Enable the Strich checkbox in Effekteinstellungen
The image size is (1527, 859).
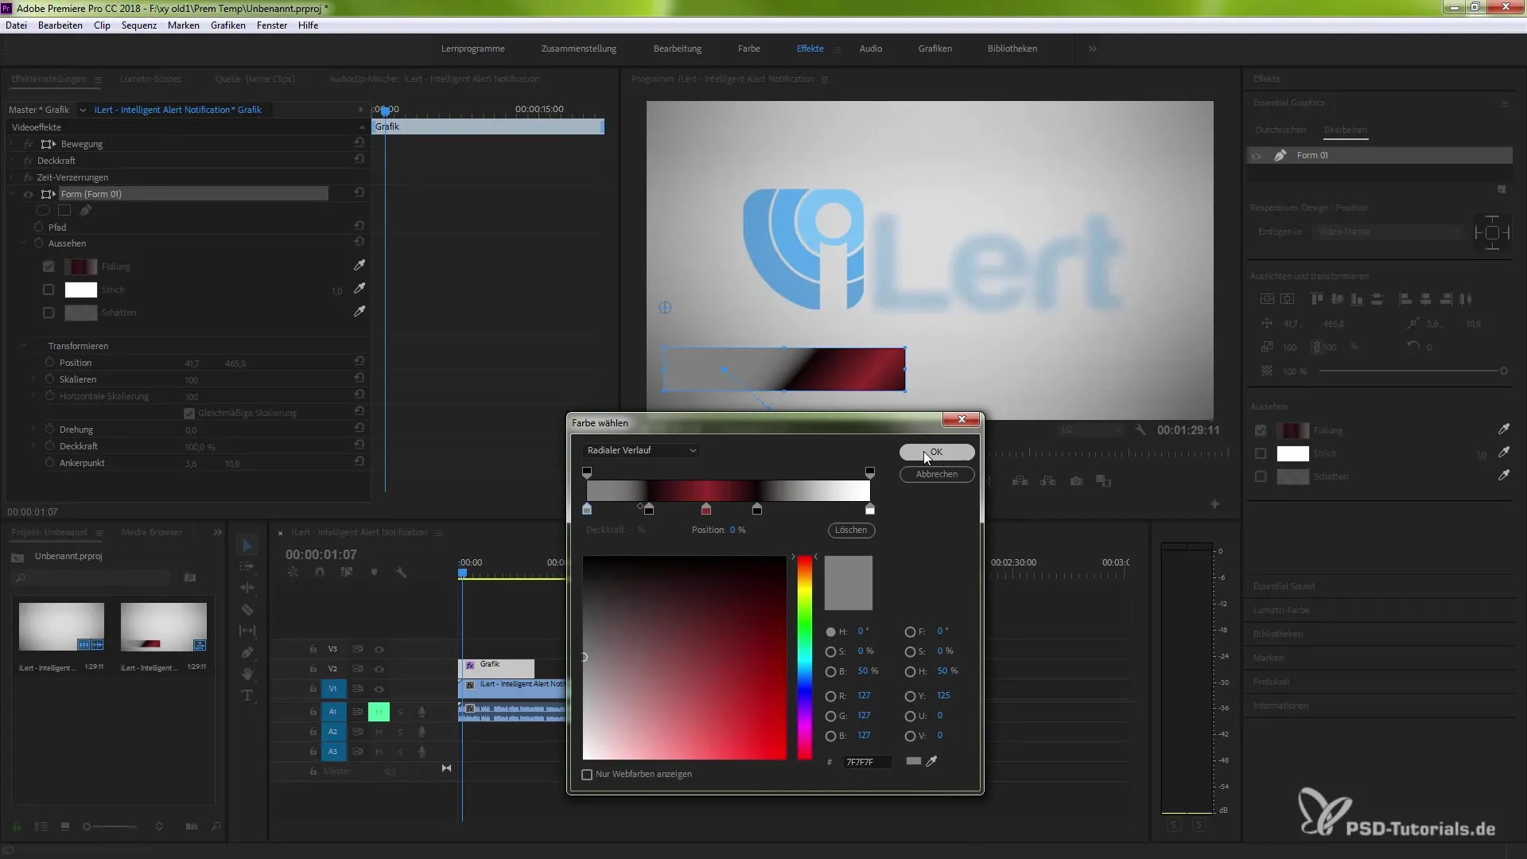pyautogui.click(x=49, y=290)
